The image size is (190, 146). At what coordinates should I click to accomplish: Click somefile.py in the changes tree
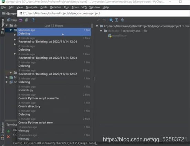pyautogui.click(x=120, y=36)
